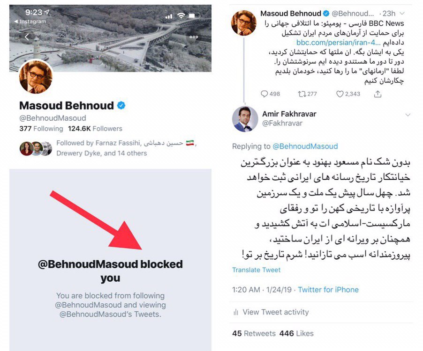The image size is (423, 351).
Task: Open the 377 Following list
Action: pos(41,129)
